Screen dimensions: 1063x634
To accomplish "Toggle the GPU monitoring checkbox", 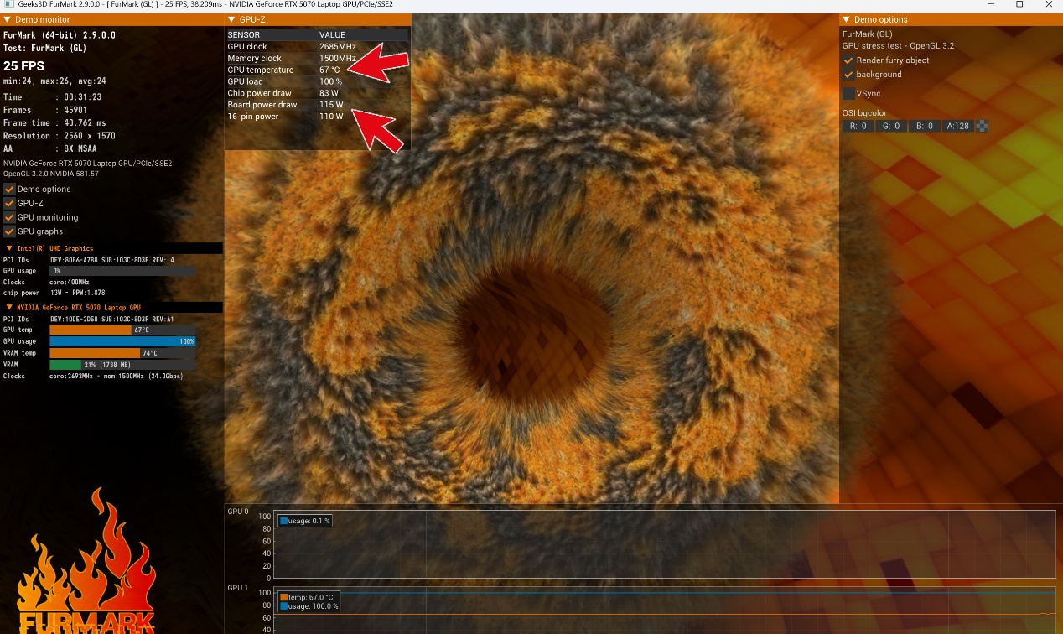I will point(10,217).
